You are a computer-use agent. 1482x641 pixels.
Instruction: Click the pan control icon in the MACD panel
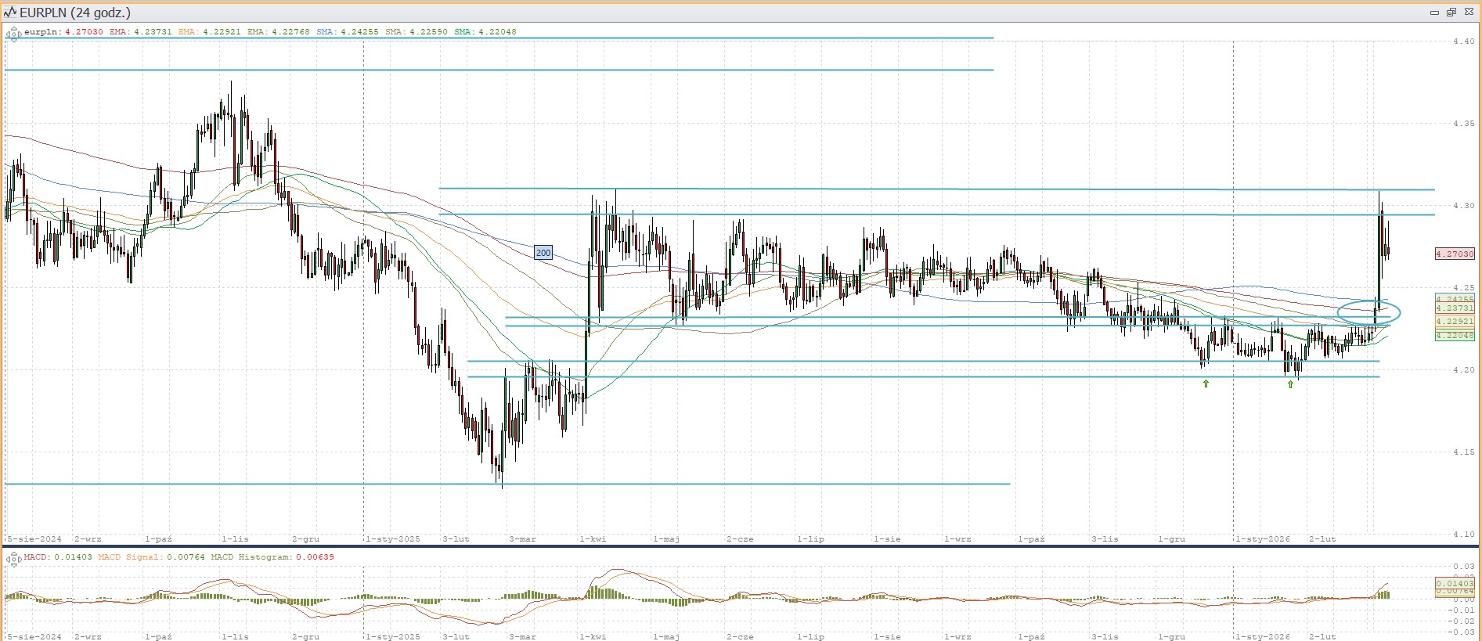(x=13, y=558)
